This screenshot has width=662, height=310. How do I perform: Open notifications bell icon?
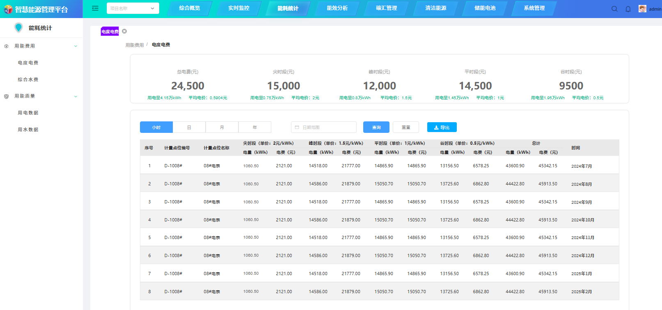point(628,9)
